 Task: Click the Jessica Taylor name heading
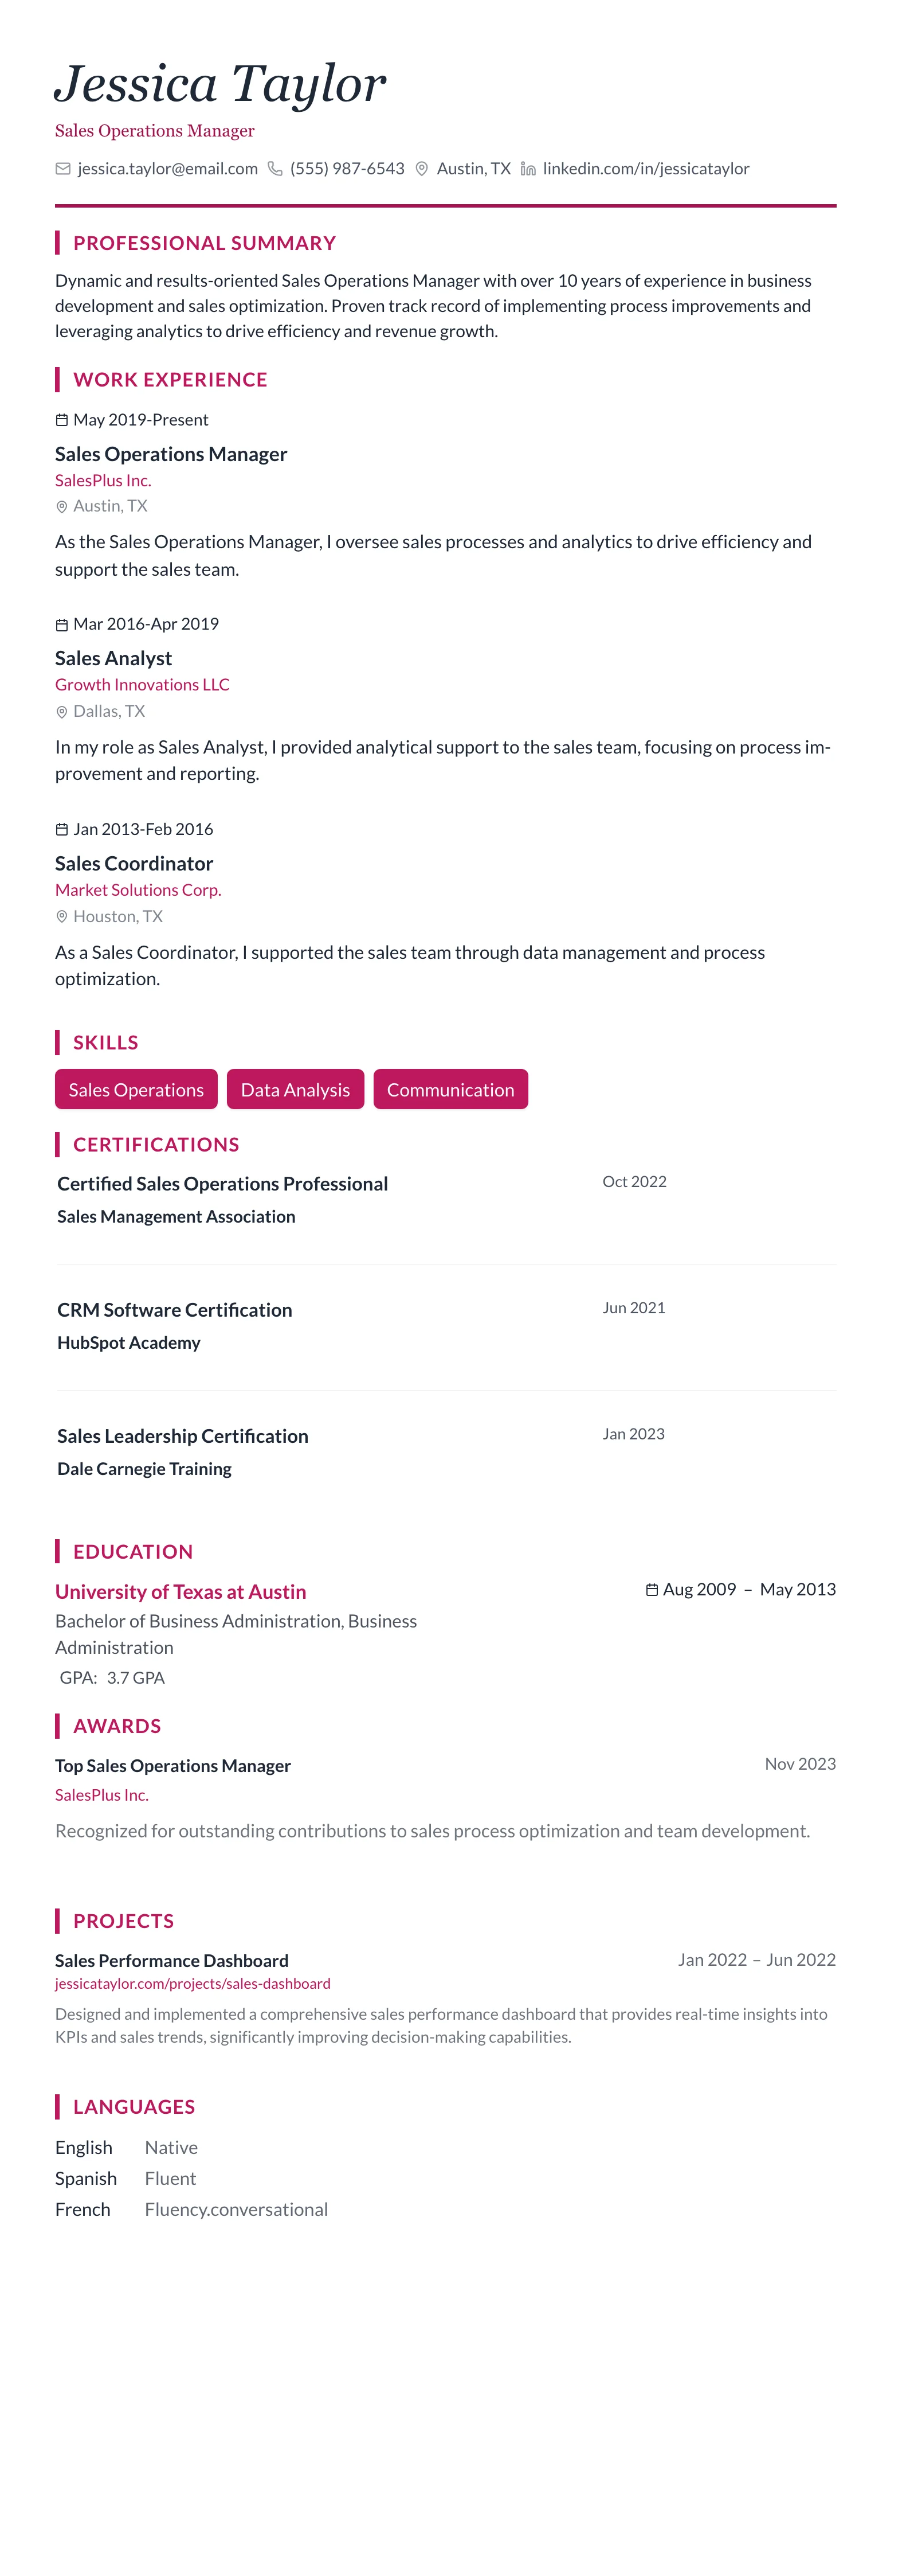pos(221,84)
